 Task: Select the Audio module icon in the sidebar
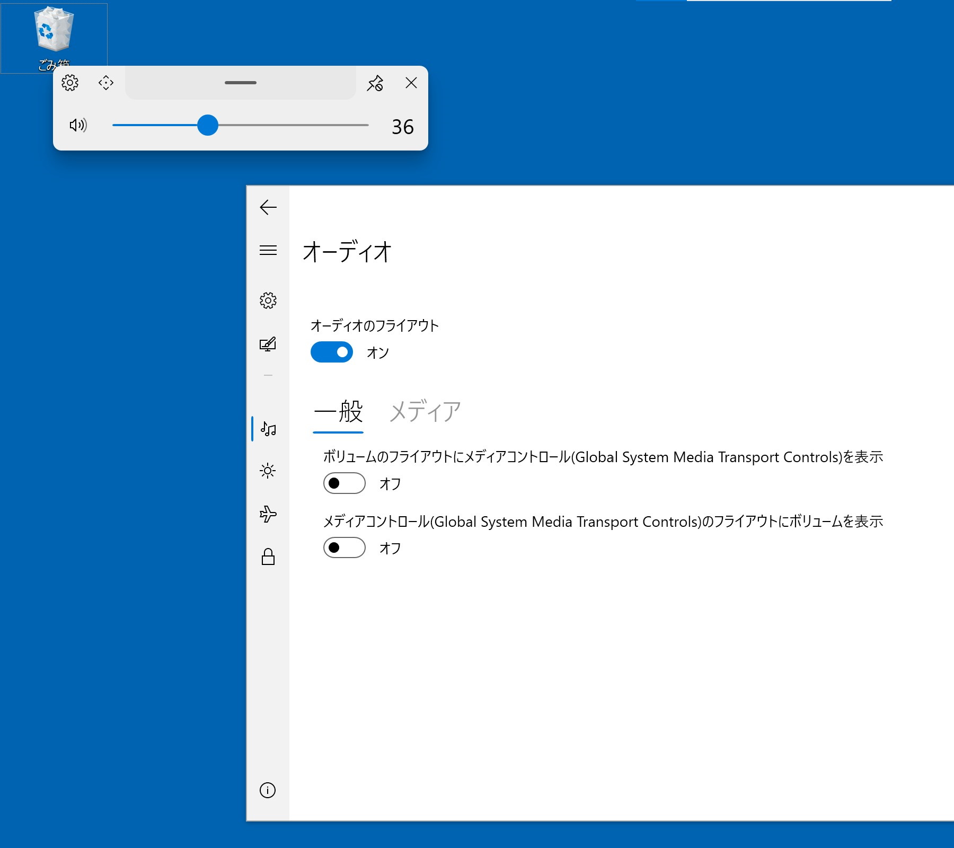(x=269, y=429)
